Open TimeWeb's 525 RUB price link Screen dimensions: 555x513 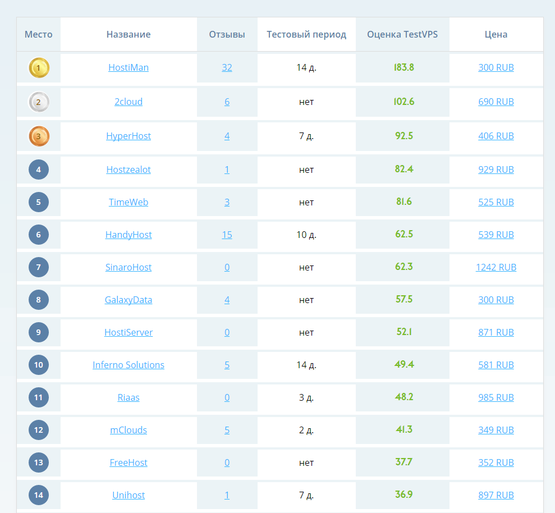(496, 202)
